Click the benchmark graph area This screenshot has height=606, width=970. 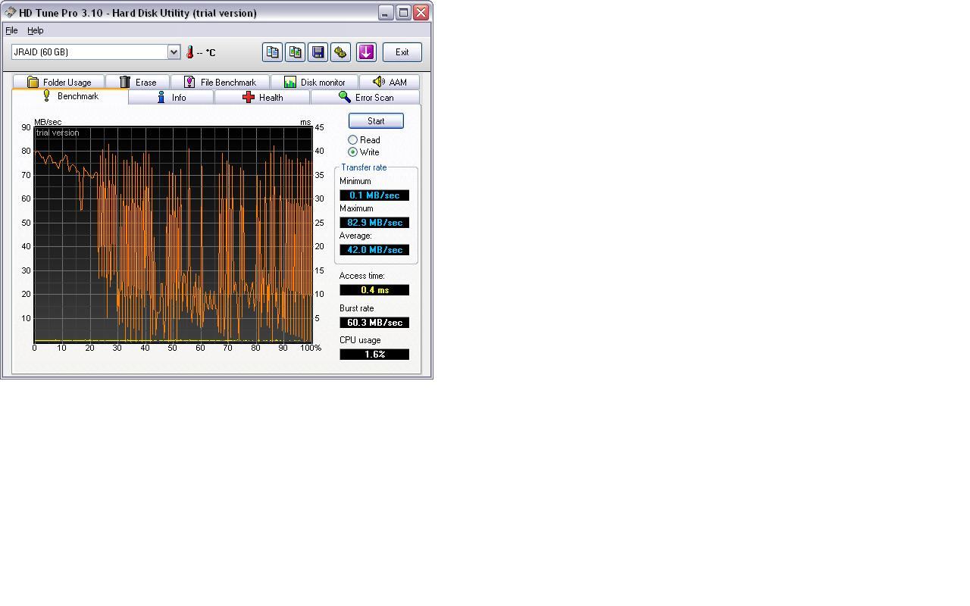[174, 234]
